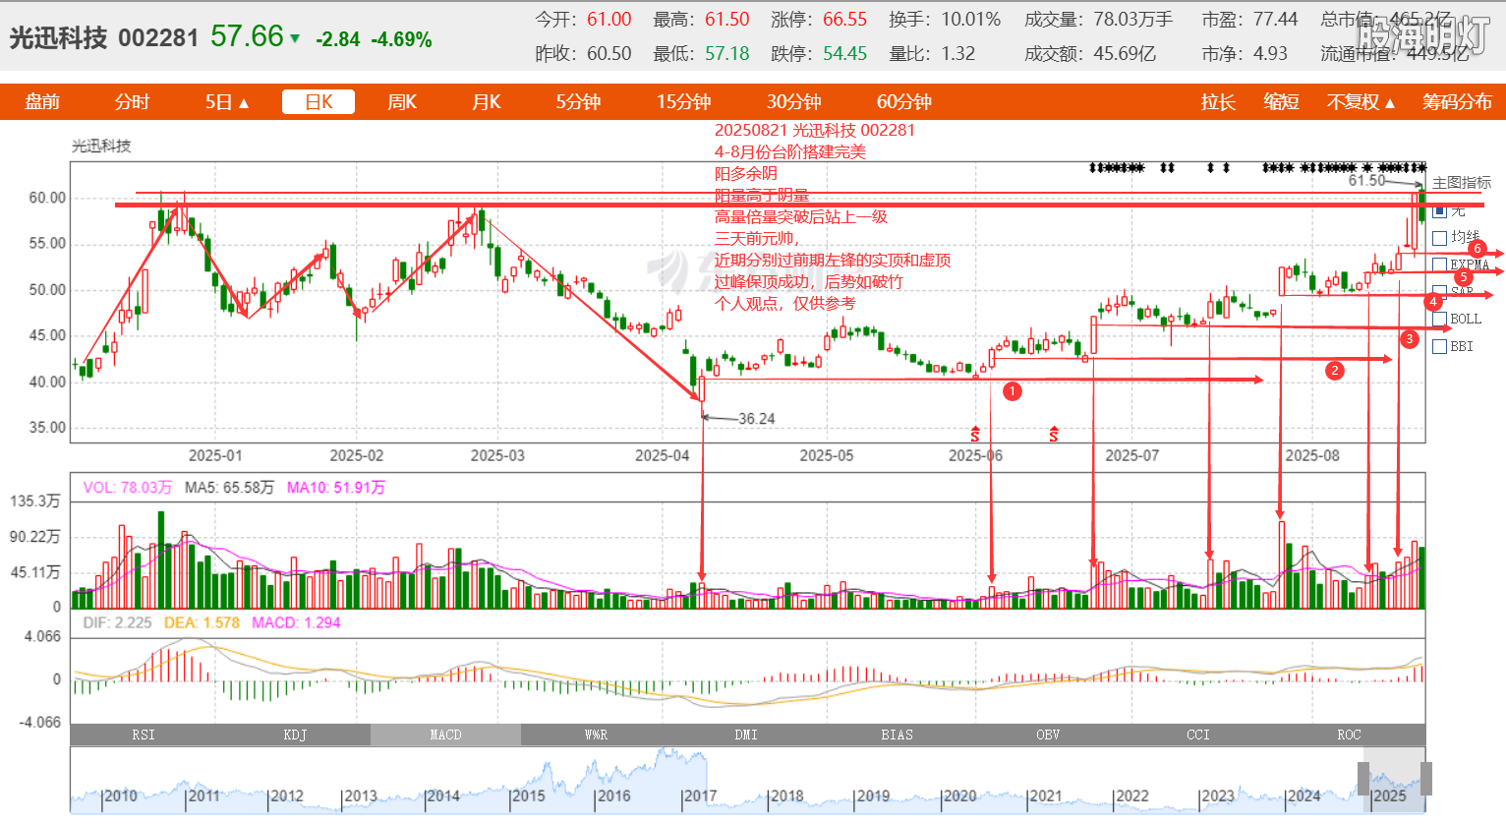Switch sub-indicator to KDJ

click(x=295, y=735)
